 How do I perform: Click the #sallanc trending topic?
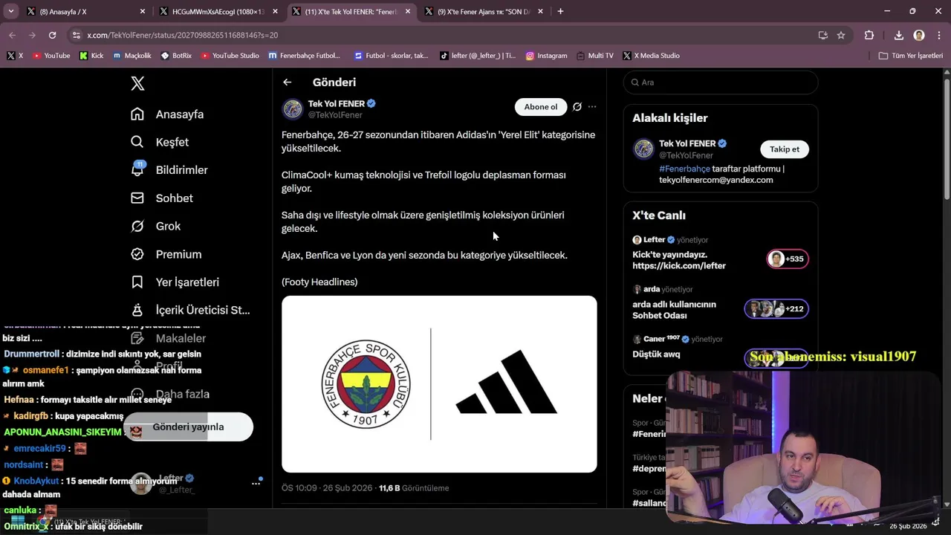648,503
